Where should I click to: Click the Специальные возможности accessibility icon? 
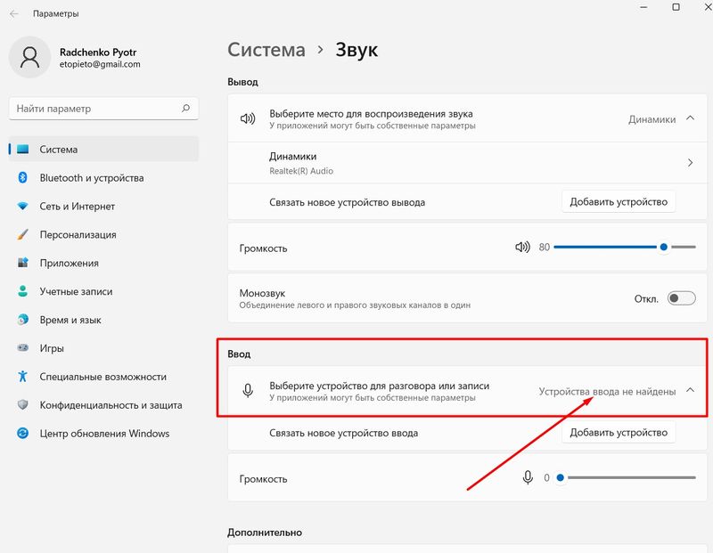coord(23,377)
